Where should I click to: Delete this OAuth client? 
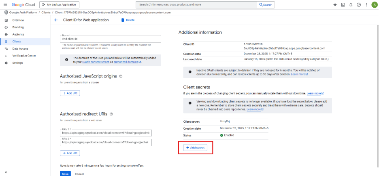pyautogui.click(x=128, y=20)
